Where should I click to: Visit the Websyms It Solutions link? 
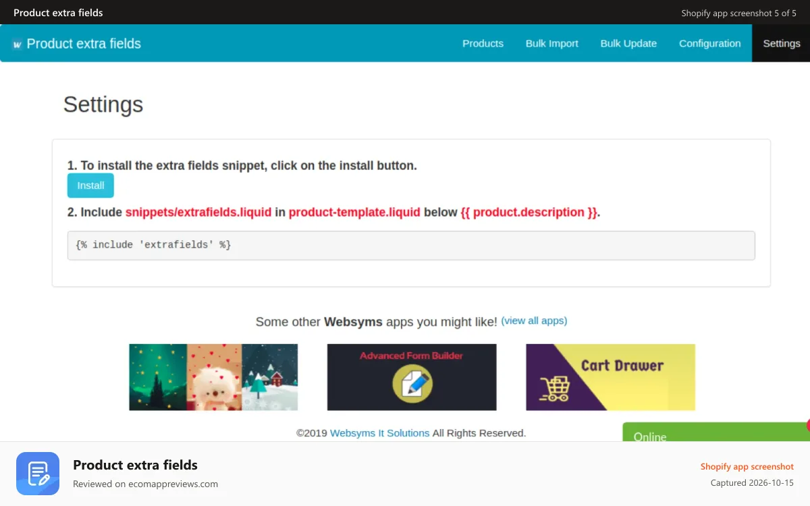379,433
